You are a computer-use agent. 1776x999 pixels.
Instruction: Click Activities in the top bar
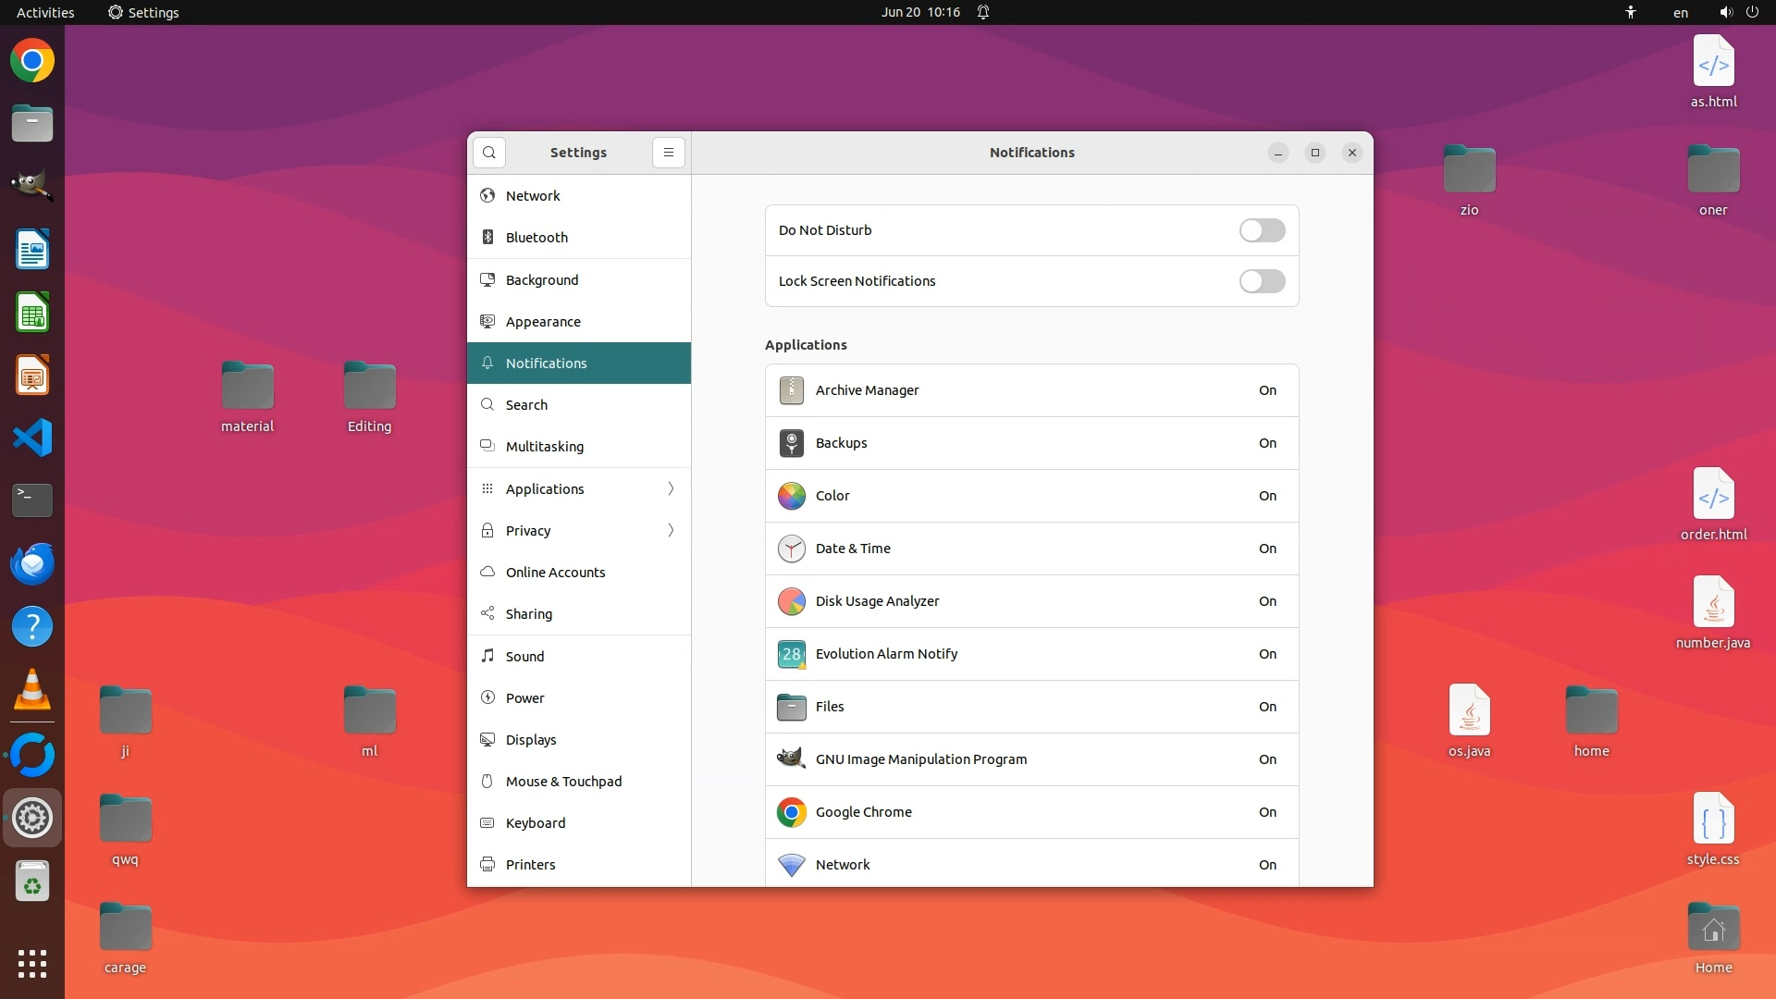[x=45, y=12]
